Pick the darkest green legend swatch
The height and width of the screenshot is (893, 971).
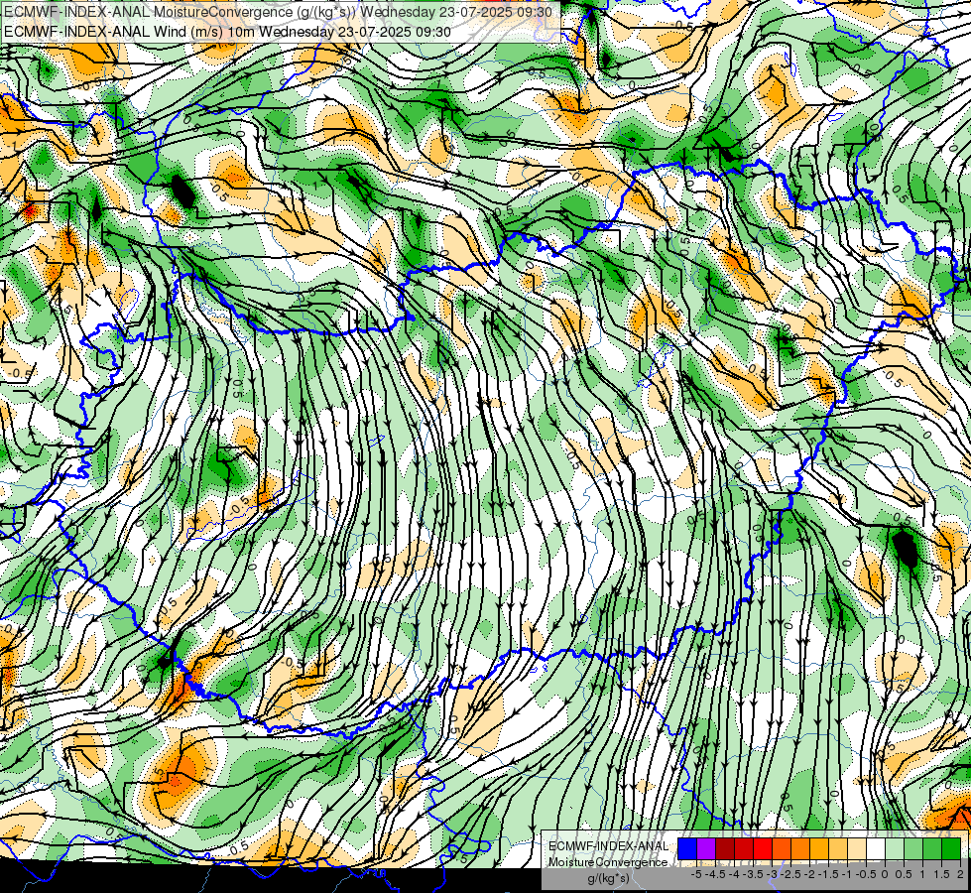click(951, 849)
